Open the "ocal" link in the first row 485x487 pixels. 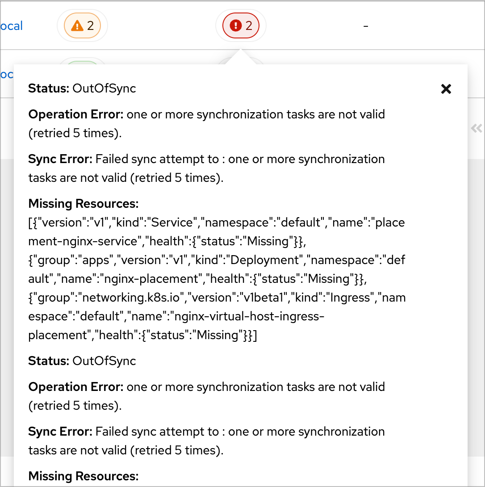click(x=12, y=26)
